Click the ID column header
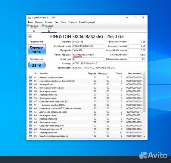 36,73
